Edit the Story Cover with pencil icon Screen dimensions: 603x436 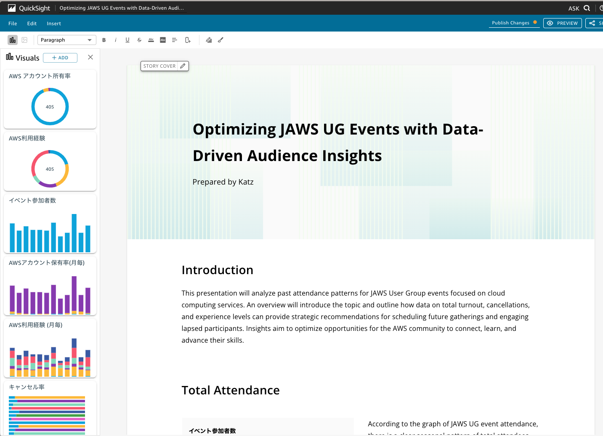(183, 66)
